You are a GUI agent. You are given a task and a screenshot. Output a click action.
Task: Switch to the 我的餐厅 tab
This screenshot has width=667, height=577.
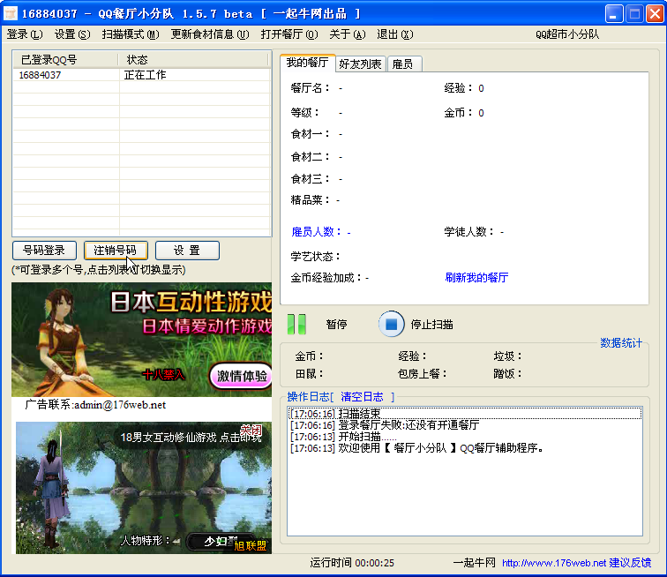[308, 63]
